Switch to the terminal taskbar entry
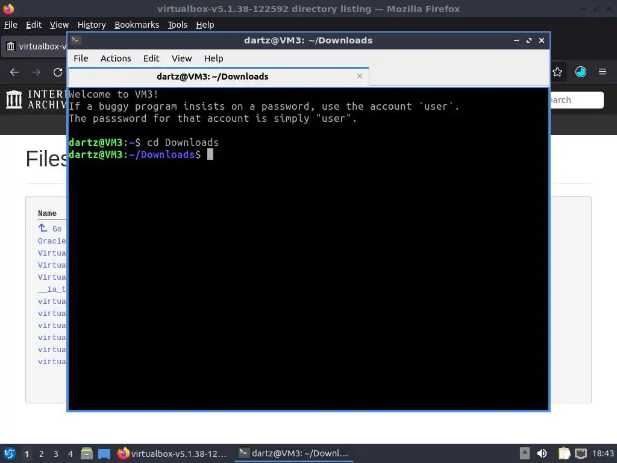Screen dimensions: 617x463 tap(294, 453)
